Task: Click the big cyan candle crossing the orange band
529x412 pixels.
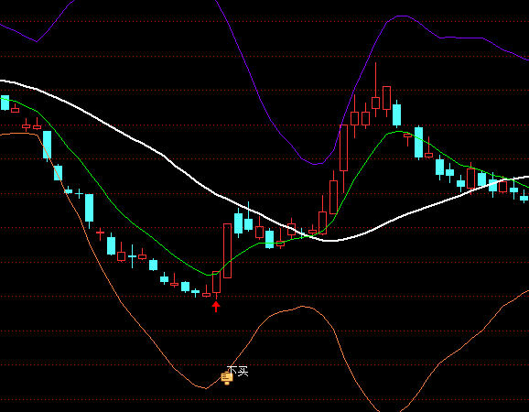Action: point(47,145)
